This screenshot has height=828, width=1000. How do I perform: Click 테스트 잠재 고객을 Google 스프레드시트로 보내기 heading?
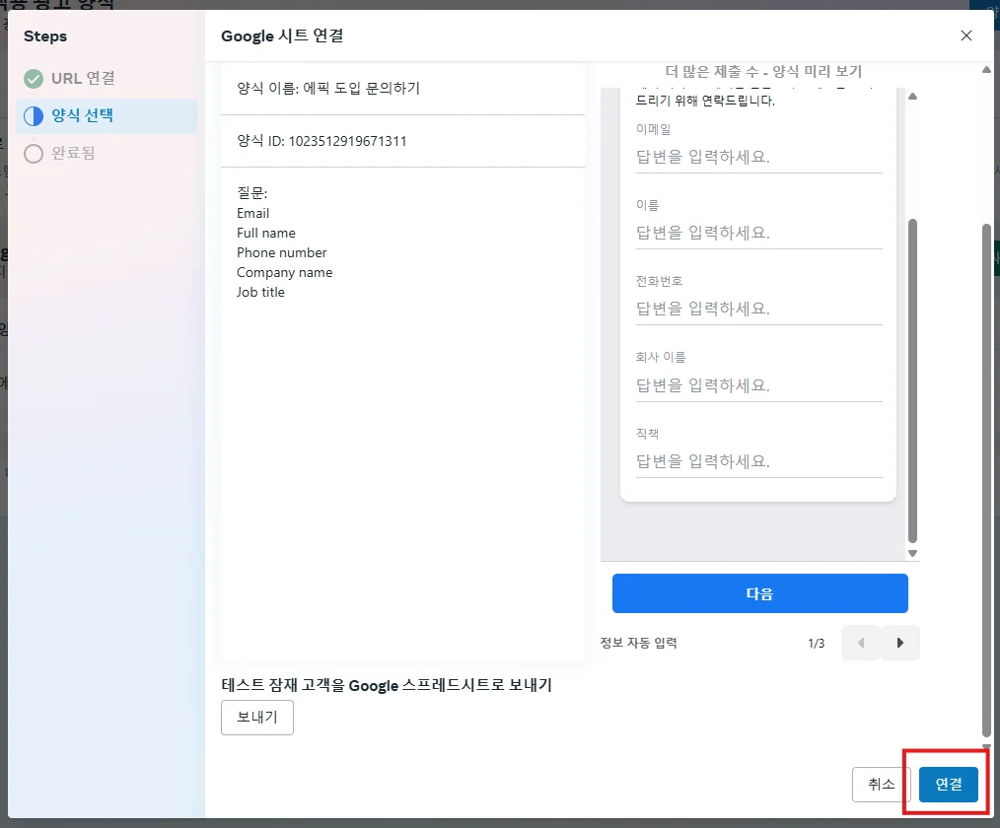click(x=387, y=685)
